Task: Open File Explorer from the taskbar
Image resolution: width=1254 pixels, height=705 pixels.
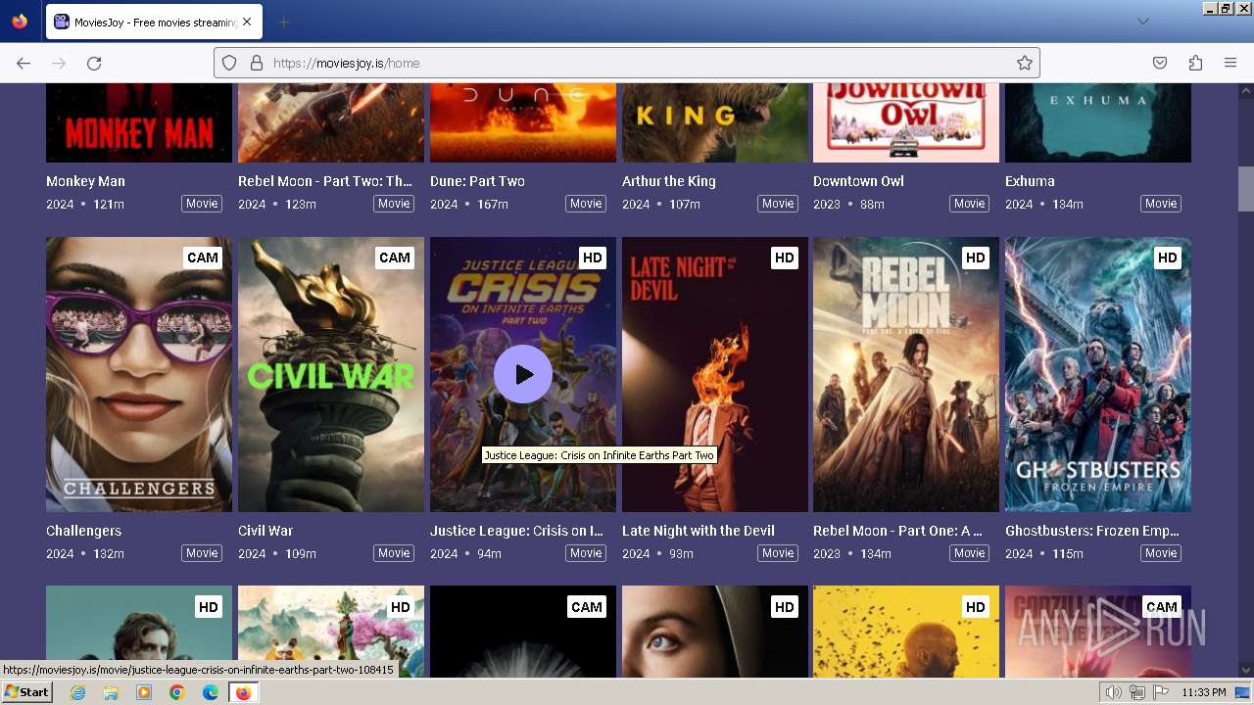Action: (111, 692)
